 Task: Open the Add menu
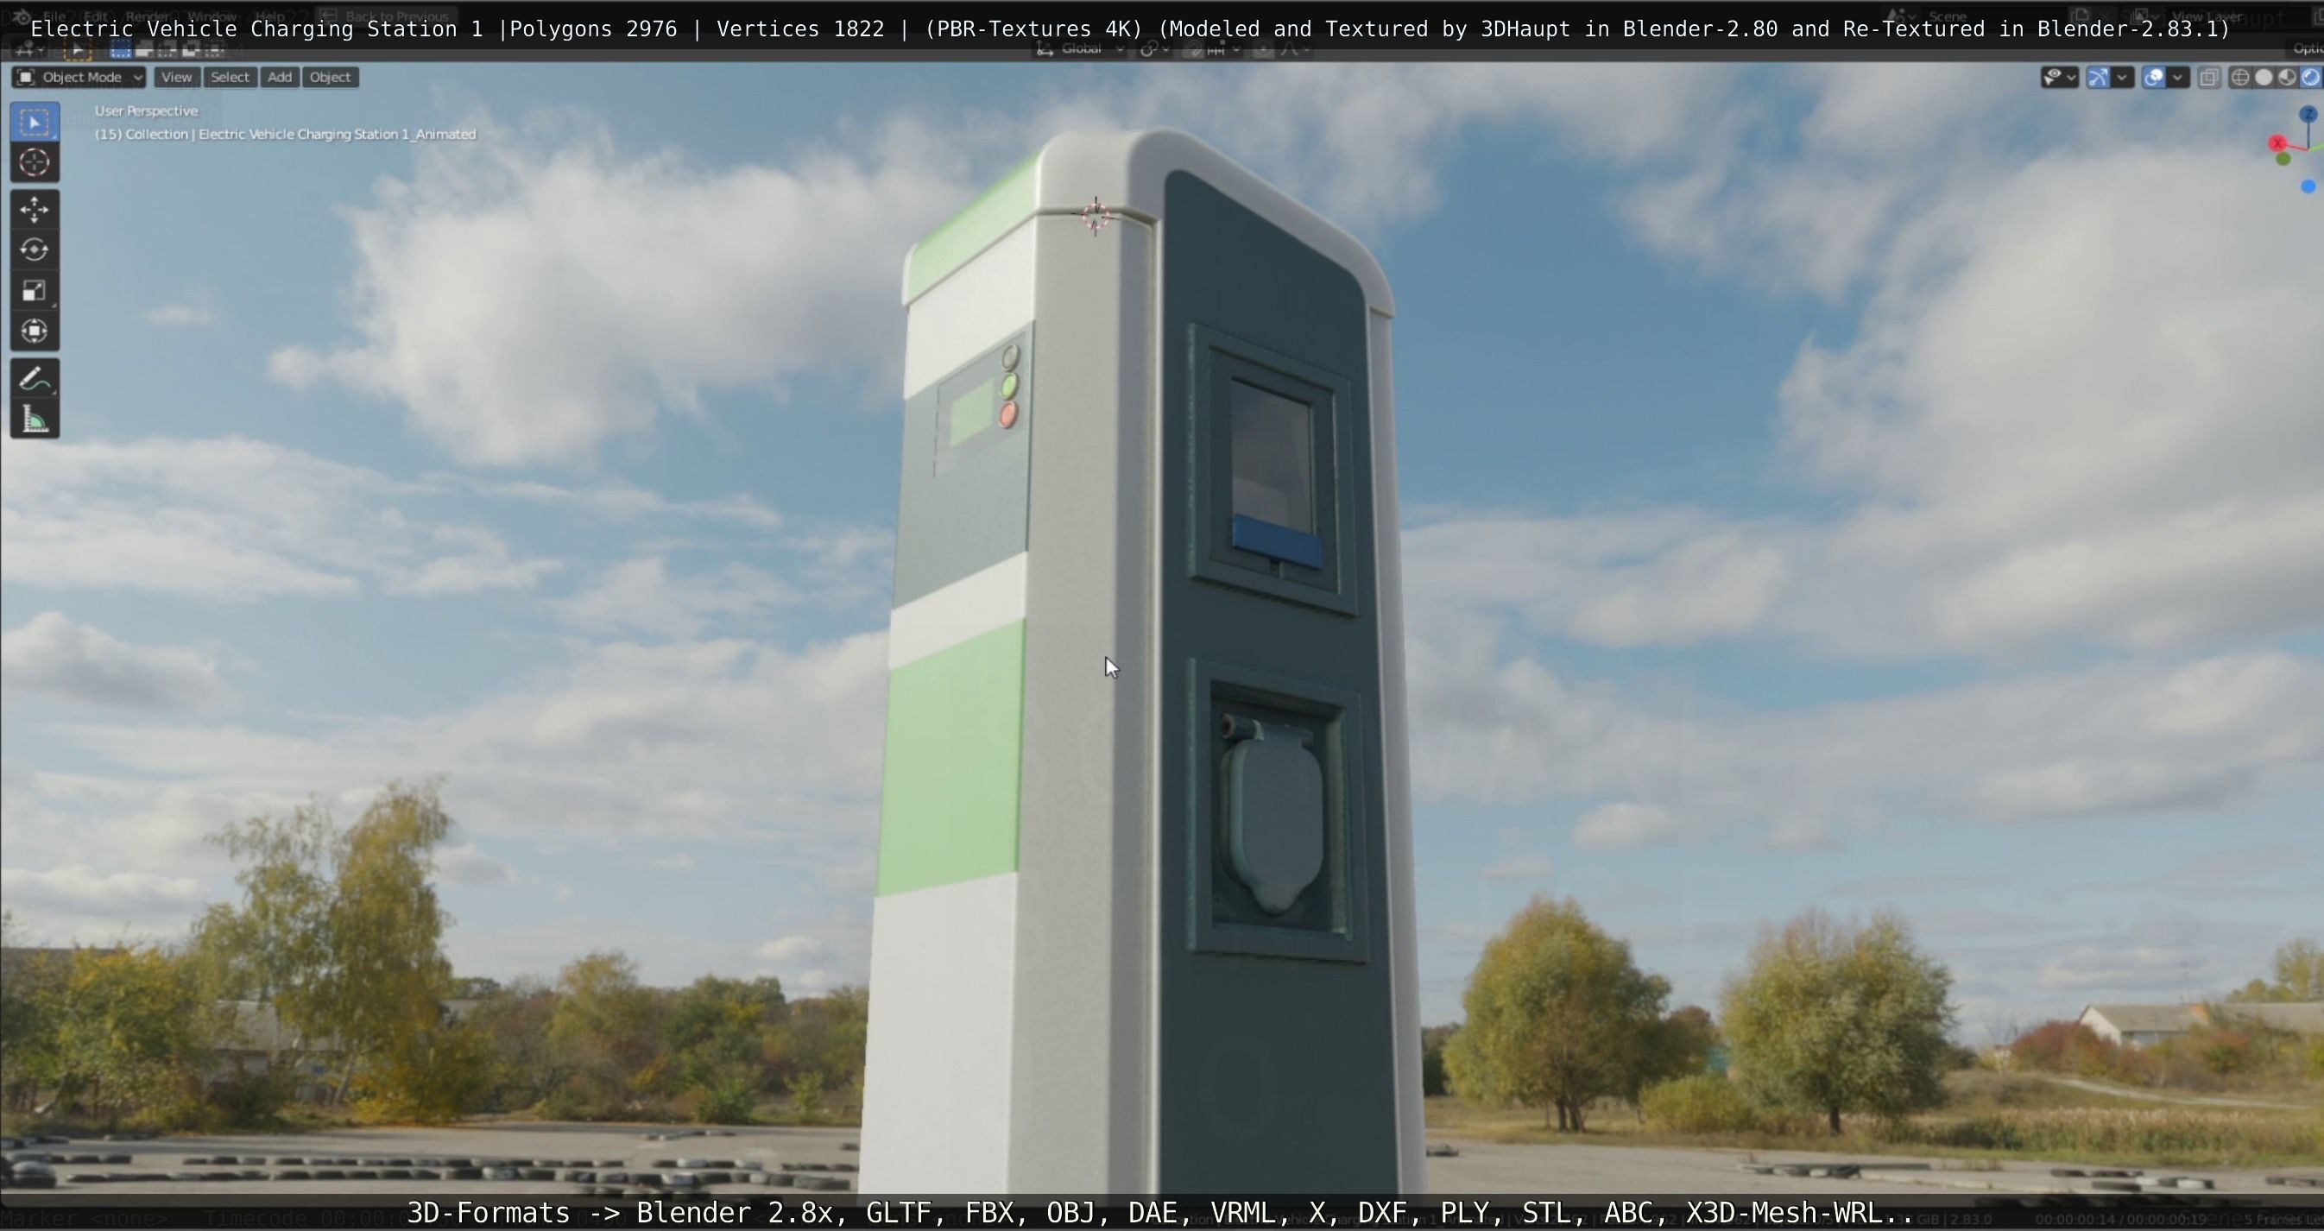coord(280,78)
